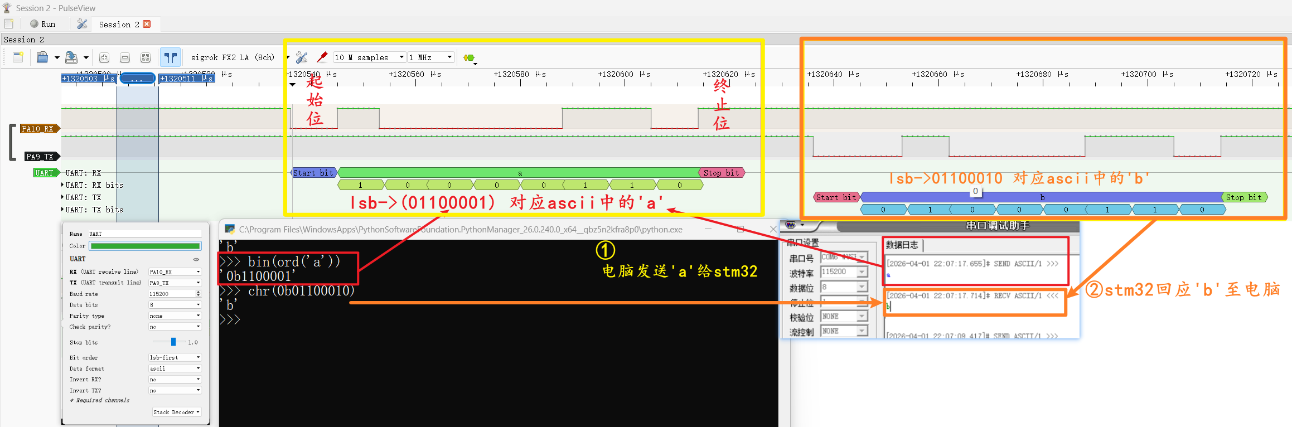Toggle the show cursors button

tap(170, 57)
